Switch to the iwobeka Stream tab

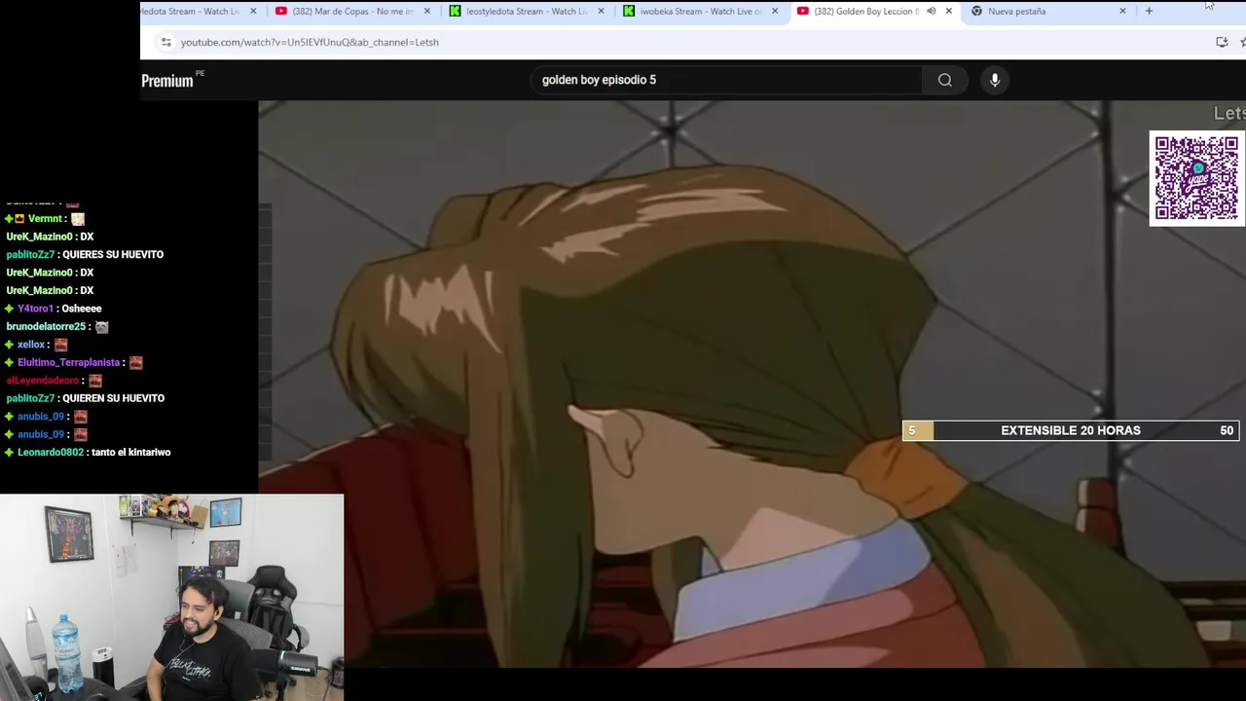(x=699, y=11)
